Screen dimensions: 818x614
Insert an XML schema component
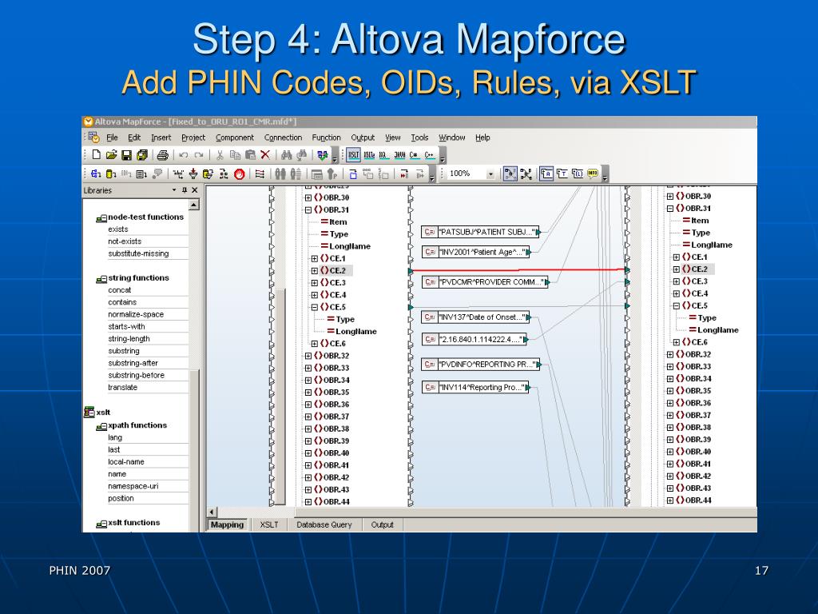click(x=96, y=173)
